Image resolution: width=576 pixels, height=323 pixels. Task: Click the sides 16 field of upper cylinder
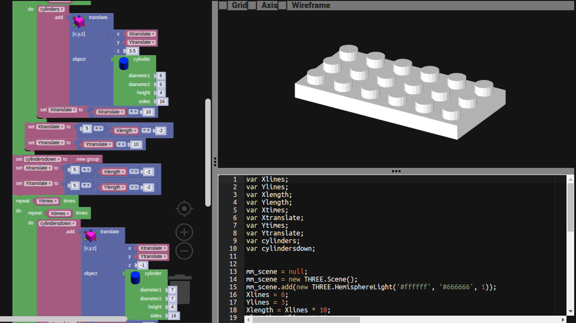[162, 102]
